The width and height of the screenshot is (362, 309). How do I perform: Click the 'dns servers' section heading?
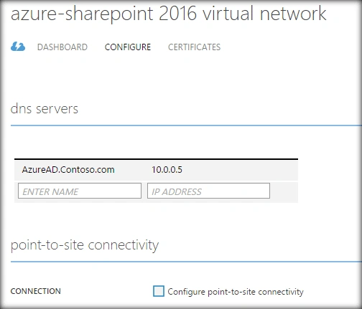tap(45, 109)
